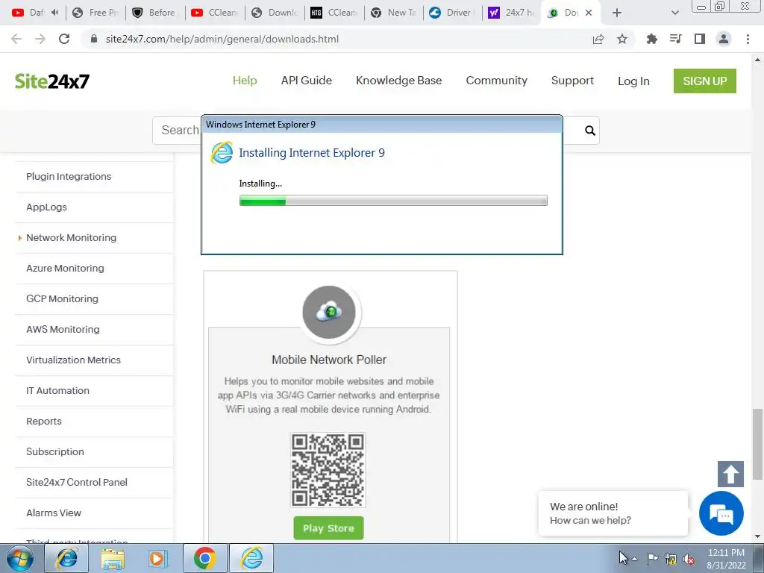Open Alarms View in sidebar
Viewport: 764px width, 573px height.
54,513
